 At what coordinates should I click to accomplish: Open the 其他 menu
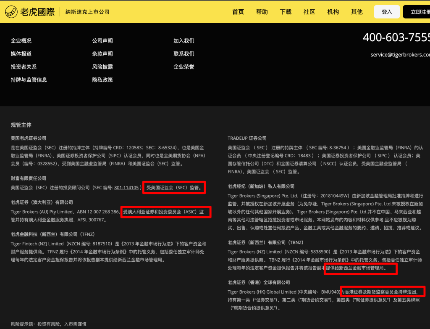357,12
